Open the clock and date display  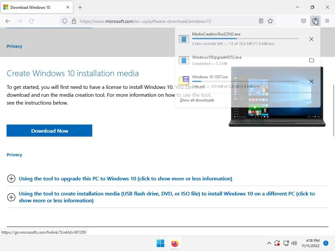pos(310,243)
